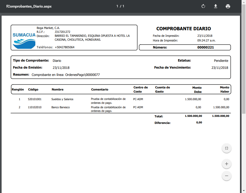Click the Banco Banesco account name
The width and height of the screenshot is (246, 193).
[x=60, y=107]
